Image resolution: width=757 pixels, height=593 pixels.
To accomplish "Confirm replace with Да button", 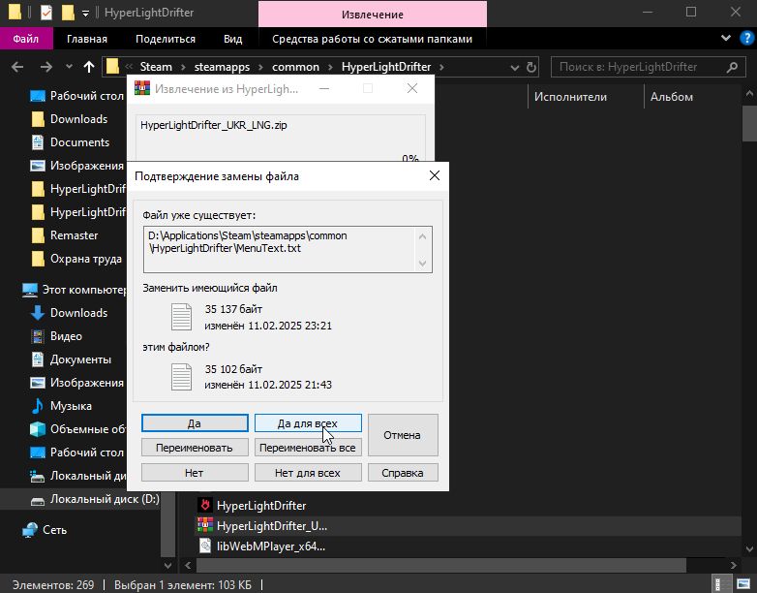I will 195,423.
